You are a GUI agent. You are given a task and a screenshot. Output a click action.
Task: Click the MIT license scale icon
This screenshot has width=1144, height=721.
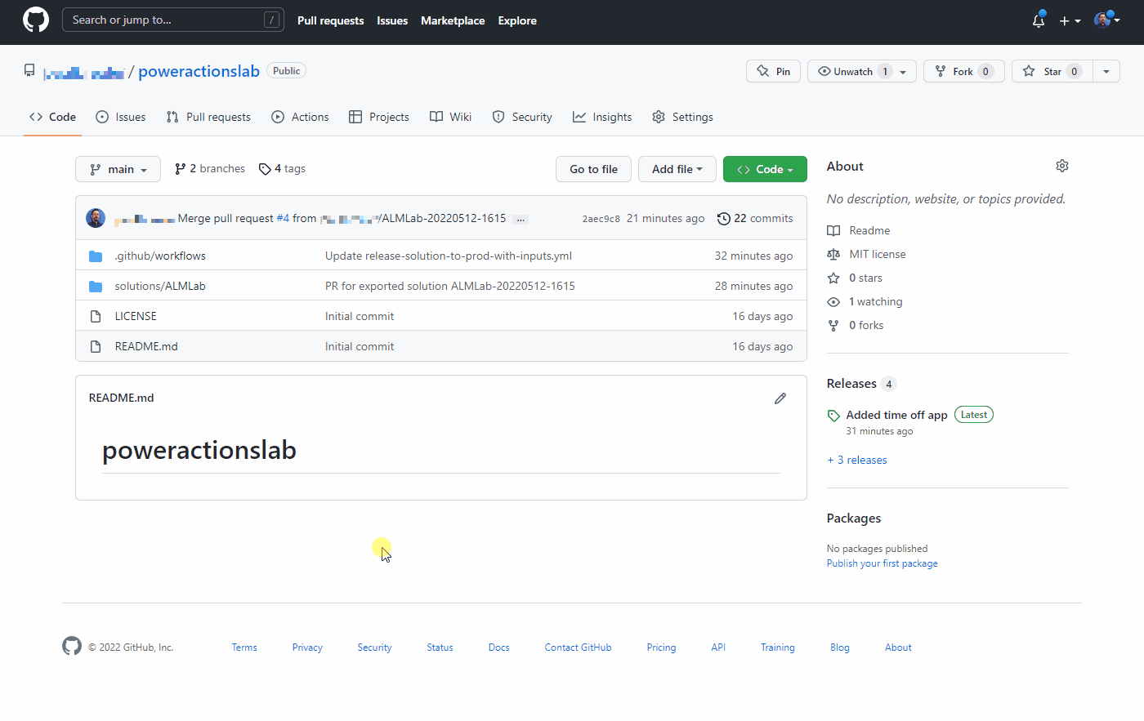coord(833,254)
